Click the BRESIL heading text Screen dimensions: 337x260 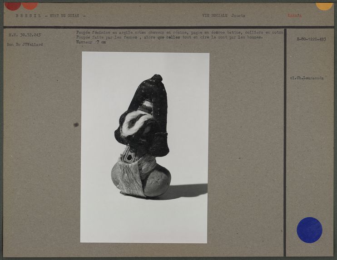pyautogui.click(x=28, y=16)
